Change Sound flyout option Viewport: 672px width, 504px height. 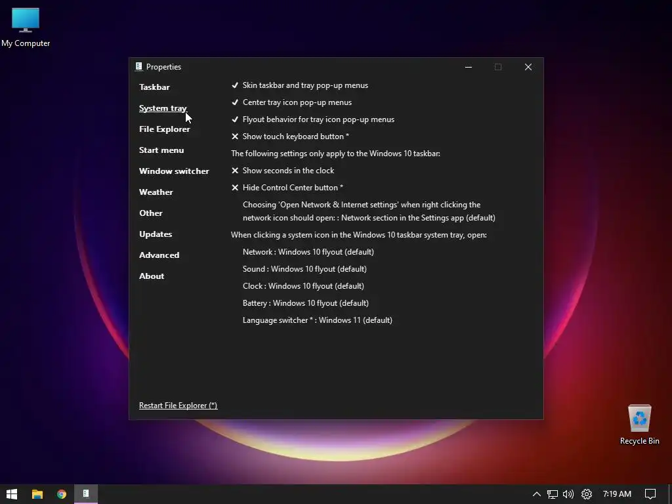point(304,269)
